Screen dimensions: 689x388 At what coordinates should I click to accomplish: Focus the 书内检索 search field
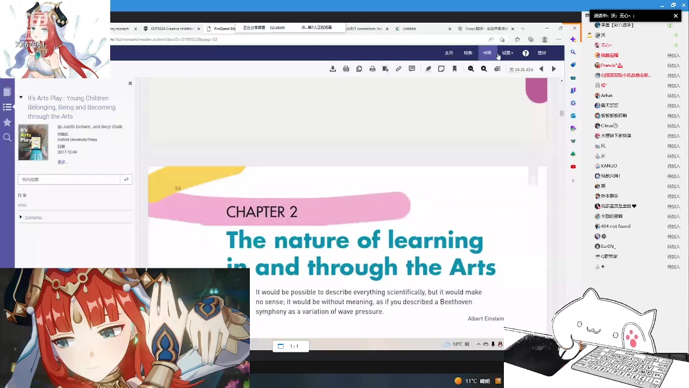(x=69, y=179)
